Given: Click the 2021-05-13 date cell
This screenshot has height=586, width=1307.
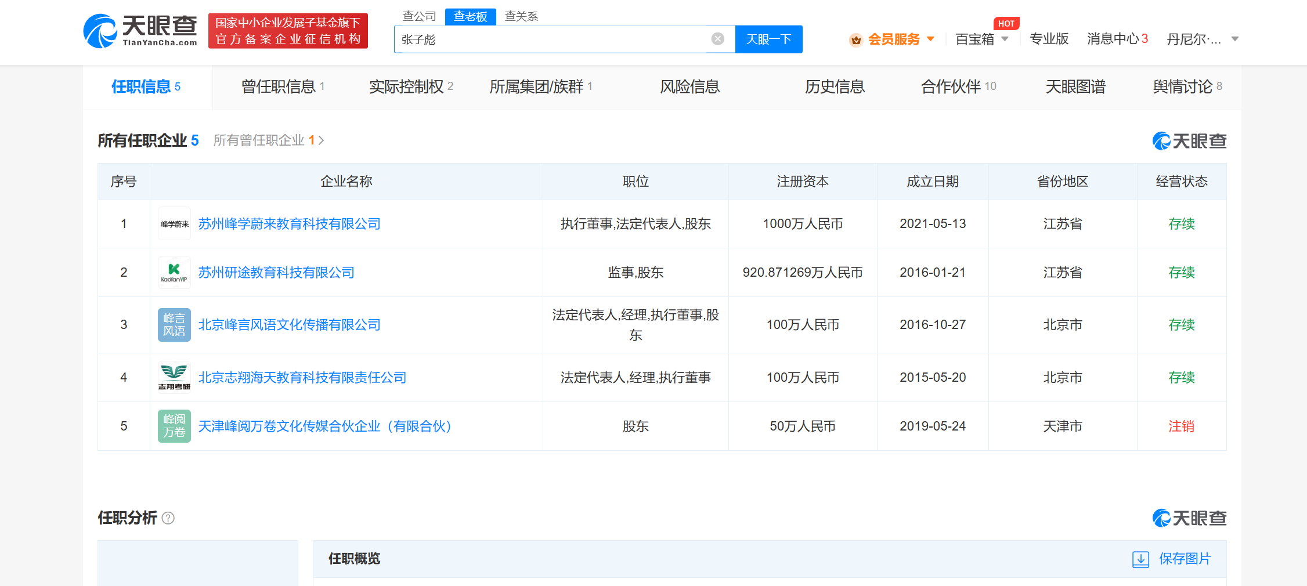Looking at the screenshot, I should (933, 224).
